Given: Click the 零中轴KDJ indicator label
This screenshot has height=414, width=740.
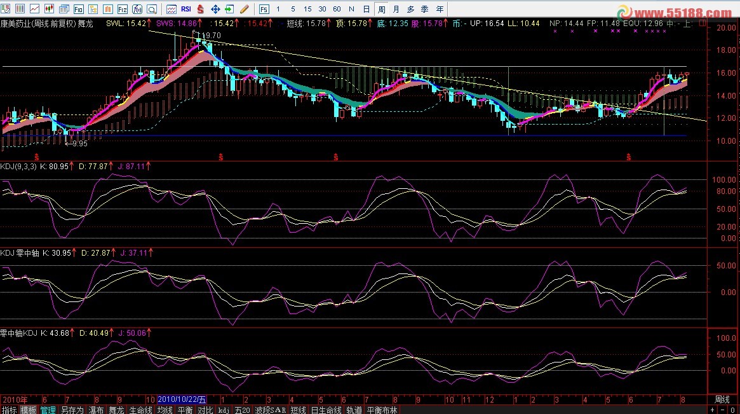Looking at the screenshot, I should (19, 333).
